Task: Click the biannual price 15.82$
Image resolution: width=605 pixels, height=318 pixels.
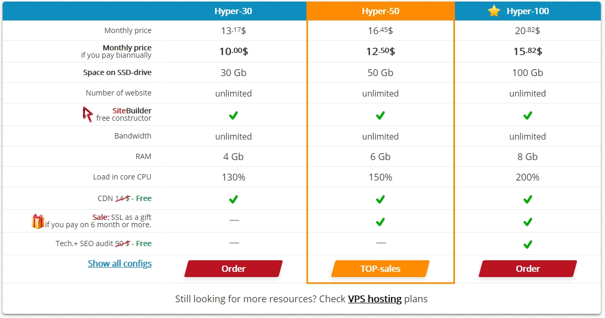Action: click(527, 51)
